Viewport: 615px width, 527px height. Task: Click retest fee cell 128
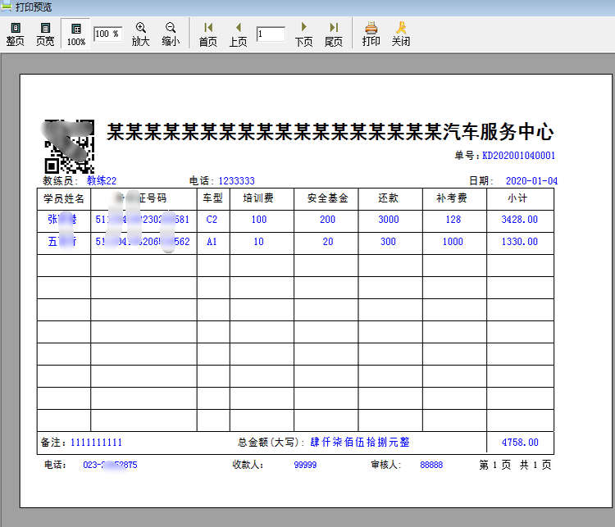click(453, 220)
